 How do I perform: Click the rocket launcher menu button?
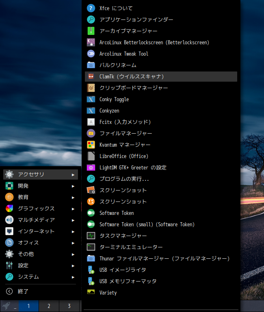click(6, 306)
